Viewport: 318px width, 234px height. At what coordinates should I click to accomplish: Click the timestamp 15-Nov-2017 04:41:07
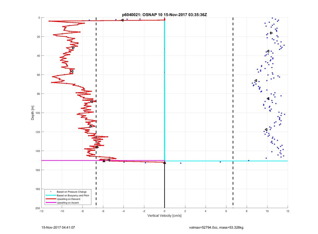[58, 227]
